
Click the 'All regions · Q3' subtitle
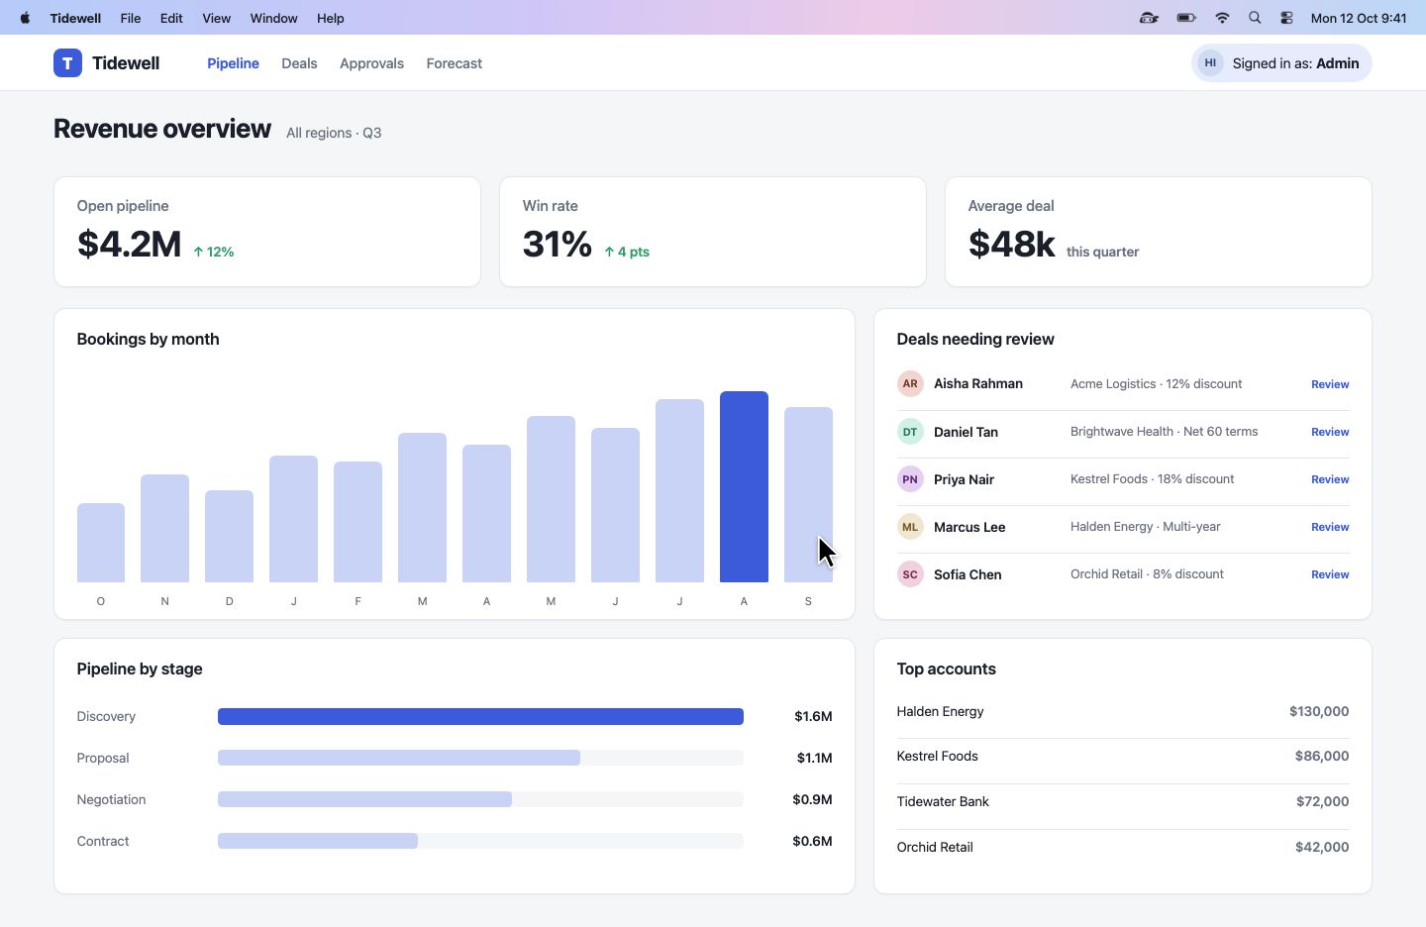point(334,133)
